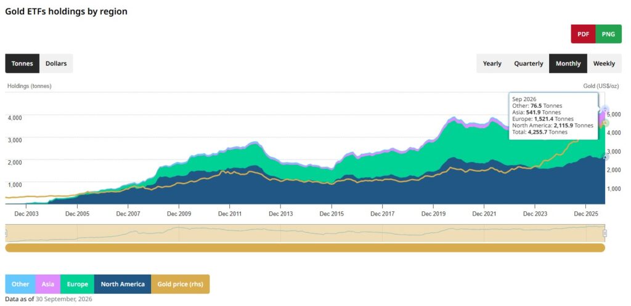Switch units to Dollars

56,63
